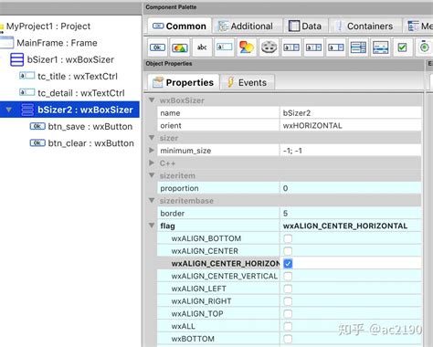Select the list box palette icon
This screenshot has width=433, height=347.
pyautogui.click(x=358, y=47)
